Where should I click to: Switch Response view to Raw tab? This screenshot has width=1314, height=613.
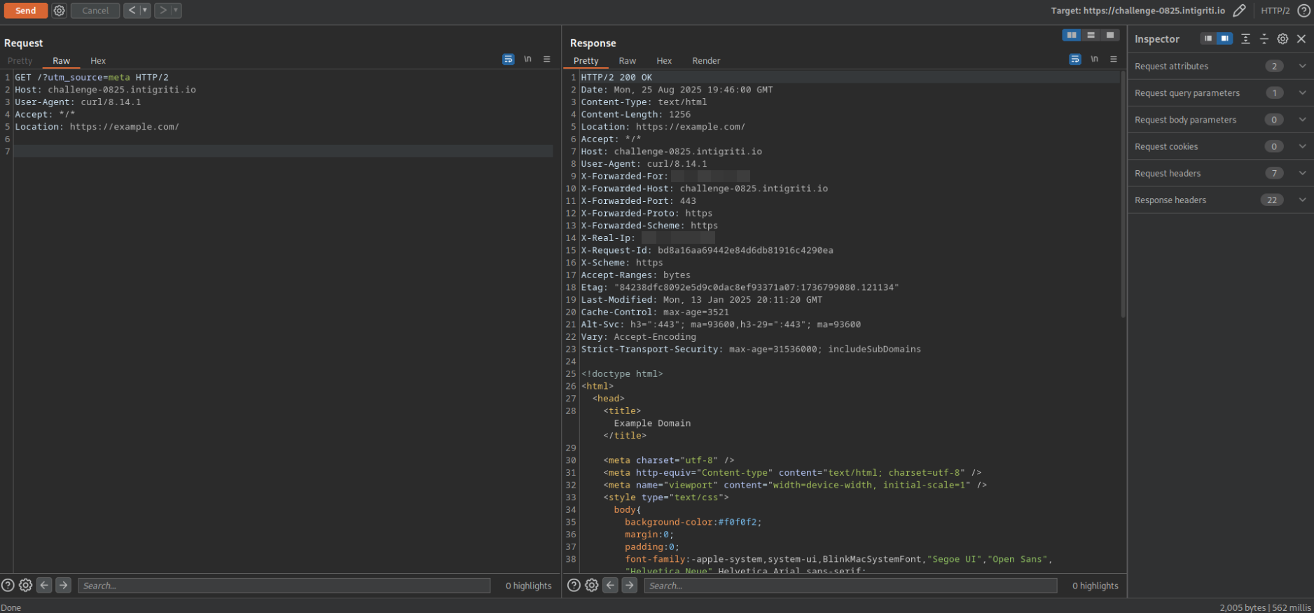click(x=628, y=61)
